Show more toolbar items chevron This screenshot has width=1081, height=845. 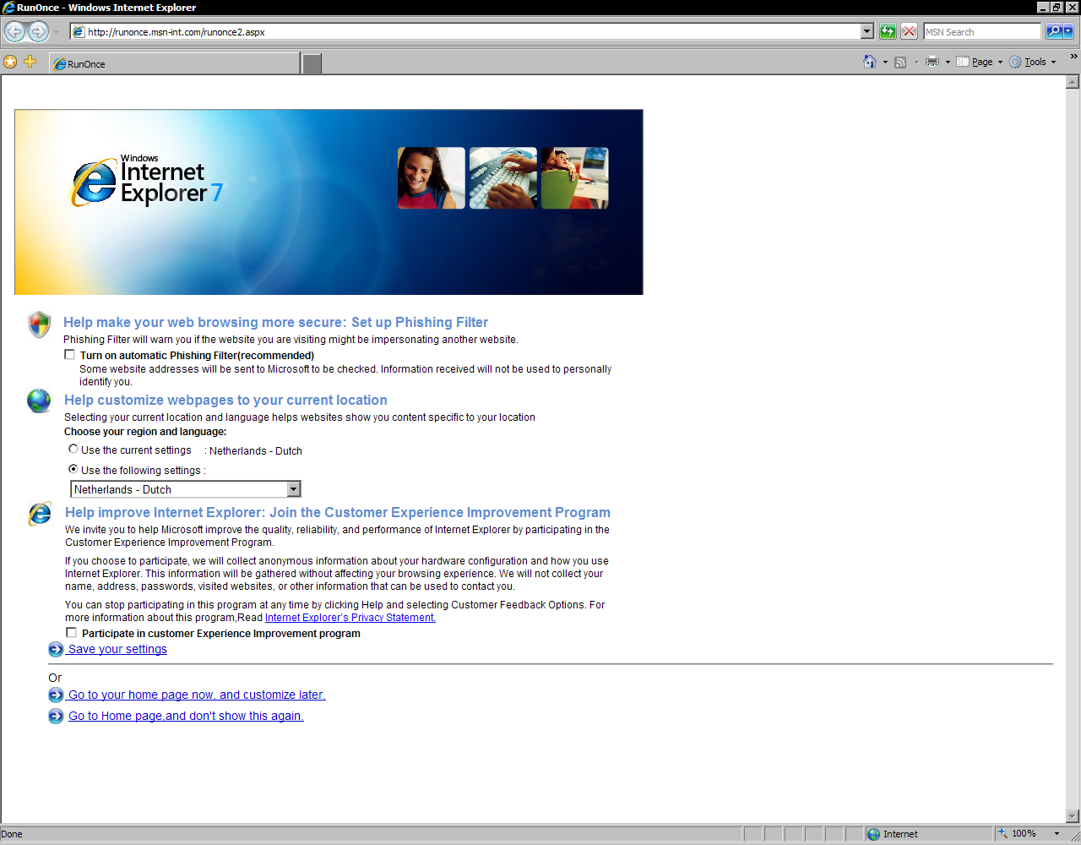(x=1073, y=57)
